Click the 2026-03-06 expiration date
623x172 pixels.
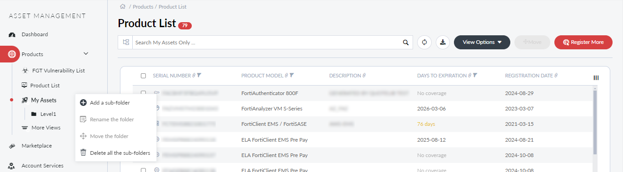point(431,109)
